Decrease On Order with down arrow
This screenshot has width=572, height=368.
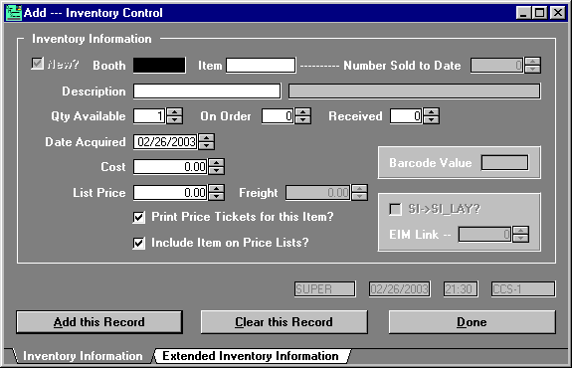[303, 120]
